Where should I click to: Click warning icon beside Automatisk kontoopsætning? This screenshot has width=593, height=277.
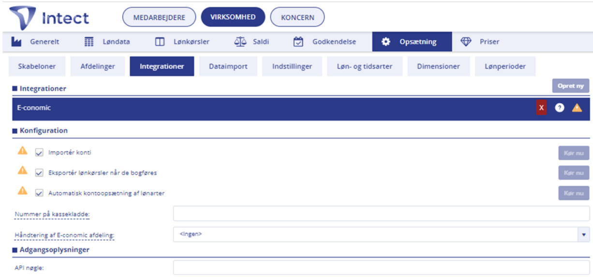22,190
